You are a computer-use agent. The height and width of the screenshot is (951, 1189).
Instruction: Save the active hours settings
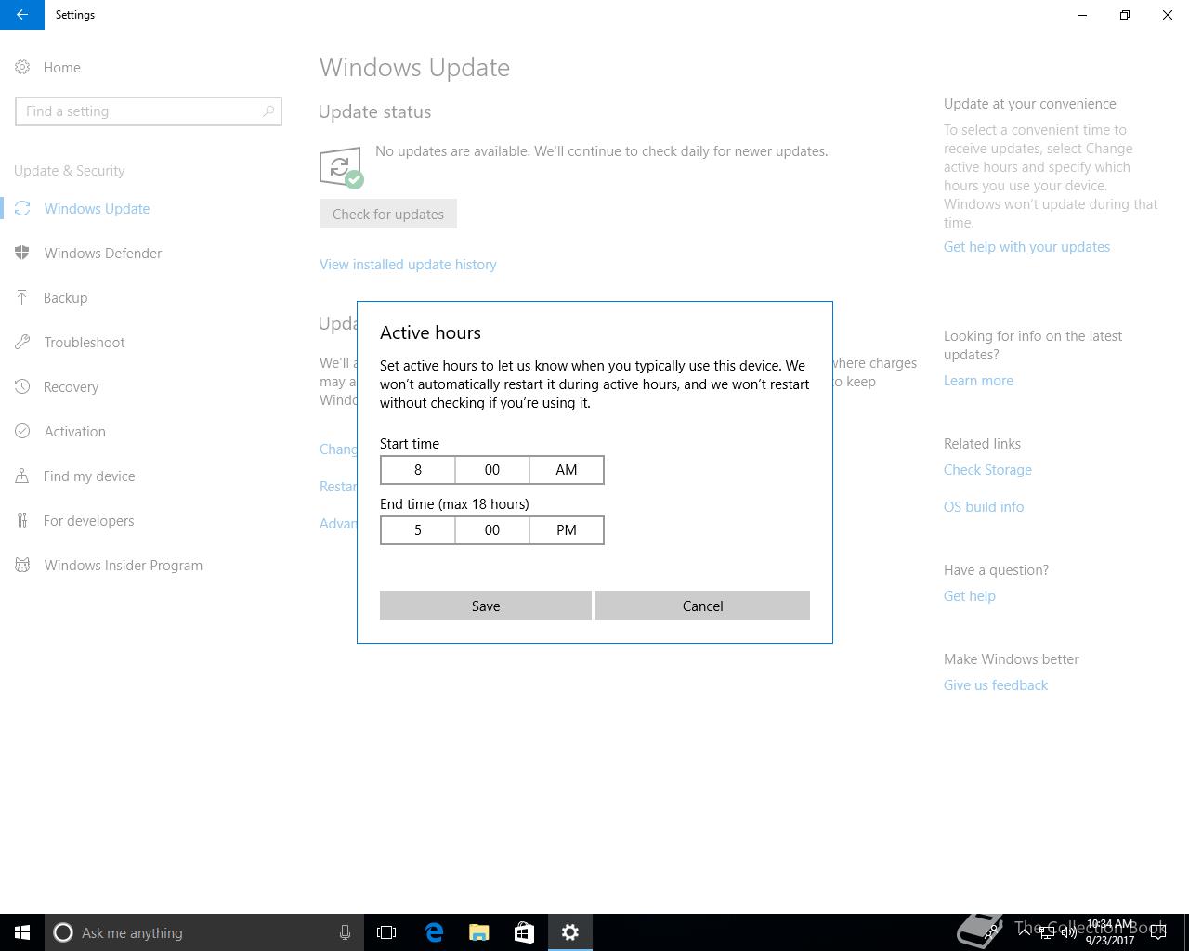tap(486, 606)
